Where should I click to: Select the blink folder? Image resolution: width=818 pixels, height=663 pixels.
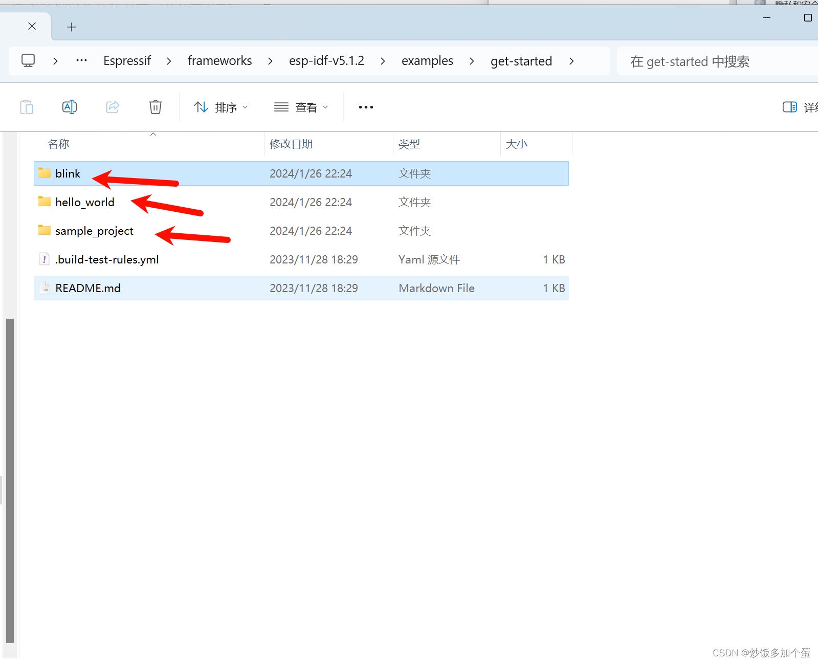(x=301, y=173)
